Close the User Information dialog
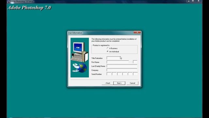The height and width of the screenshot is (118, 209). 137,32
